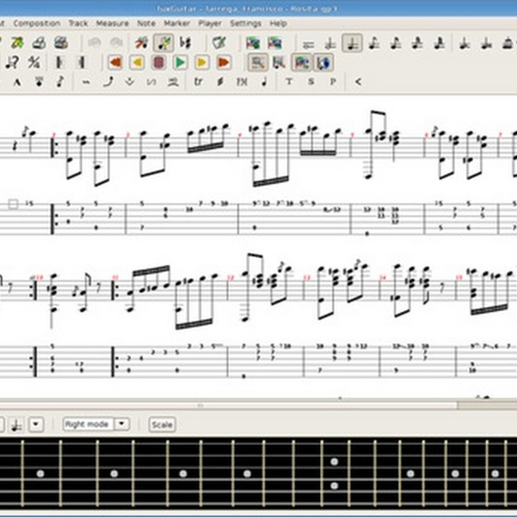Apply palm mute (PM) effect
517x517 pixels.
(x=242, y=82)
